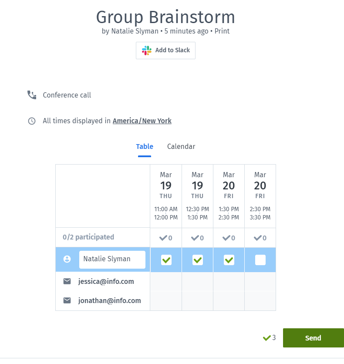The width and height of the screenshot is (344, 364).
Task: Click the Add to Slack button
Action: coord(165,51)
